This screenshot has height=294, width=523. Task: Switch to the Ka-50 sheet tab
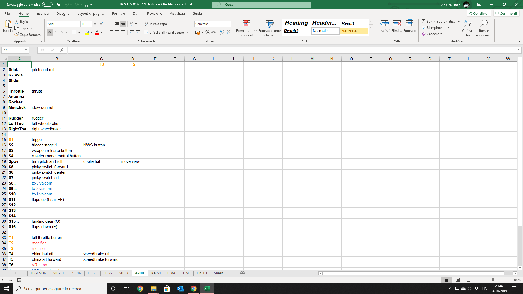pos(156,273)
